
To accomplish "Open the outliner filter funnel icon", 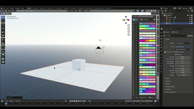I will pyautogui.click(x=188, y=11).
